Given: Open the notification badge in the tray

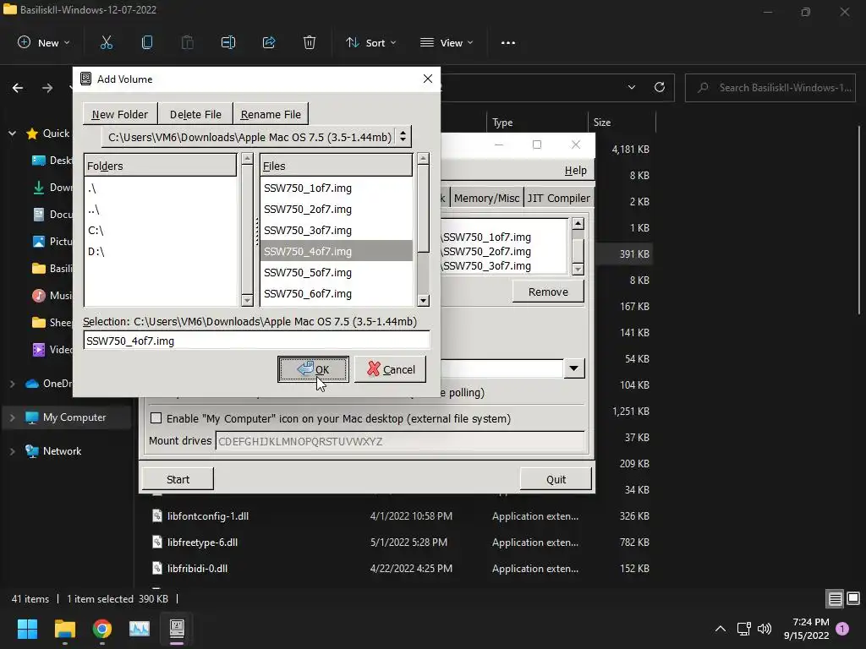Looking at the screenshot, I should pyautogui.click(x=842, y=628).
